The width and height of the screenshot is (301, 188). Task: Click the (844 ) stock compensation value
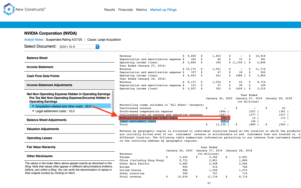pos(224,111)
